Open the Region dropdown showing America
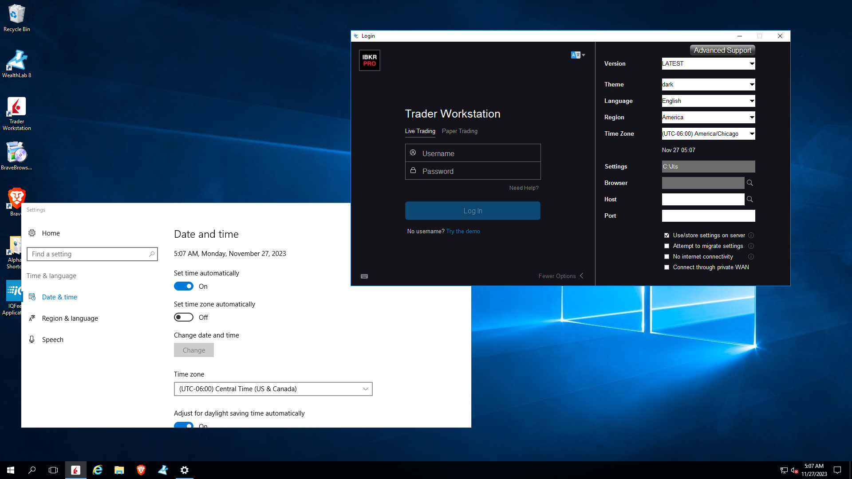852x479 pixels. click(708, 117)
